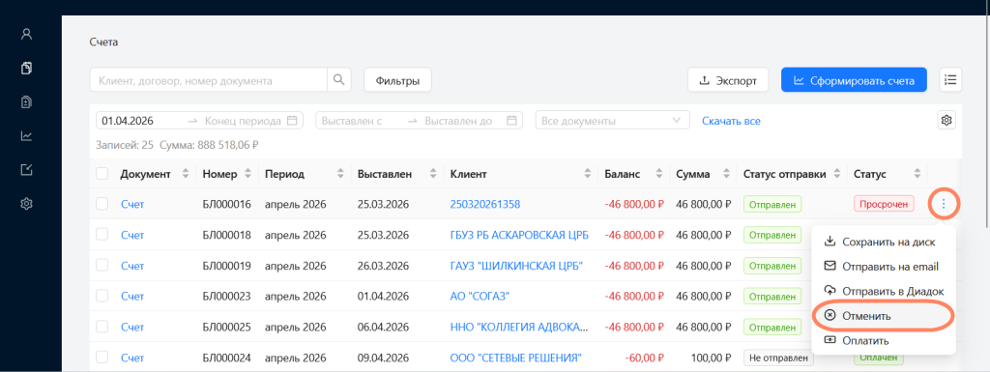Sort by Документ column

point(185,173)
